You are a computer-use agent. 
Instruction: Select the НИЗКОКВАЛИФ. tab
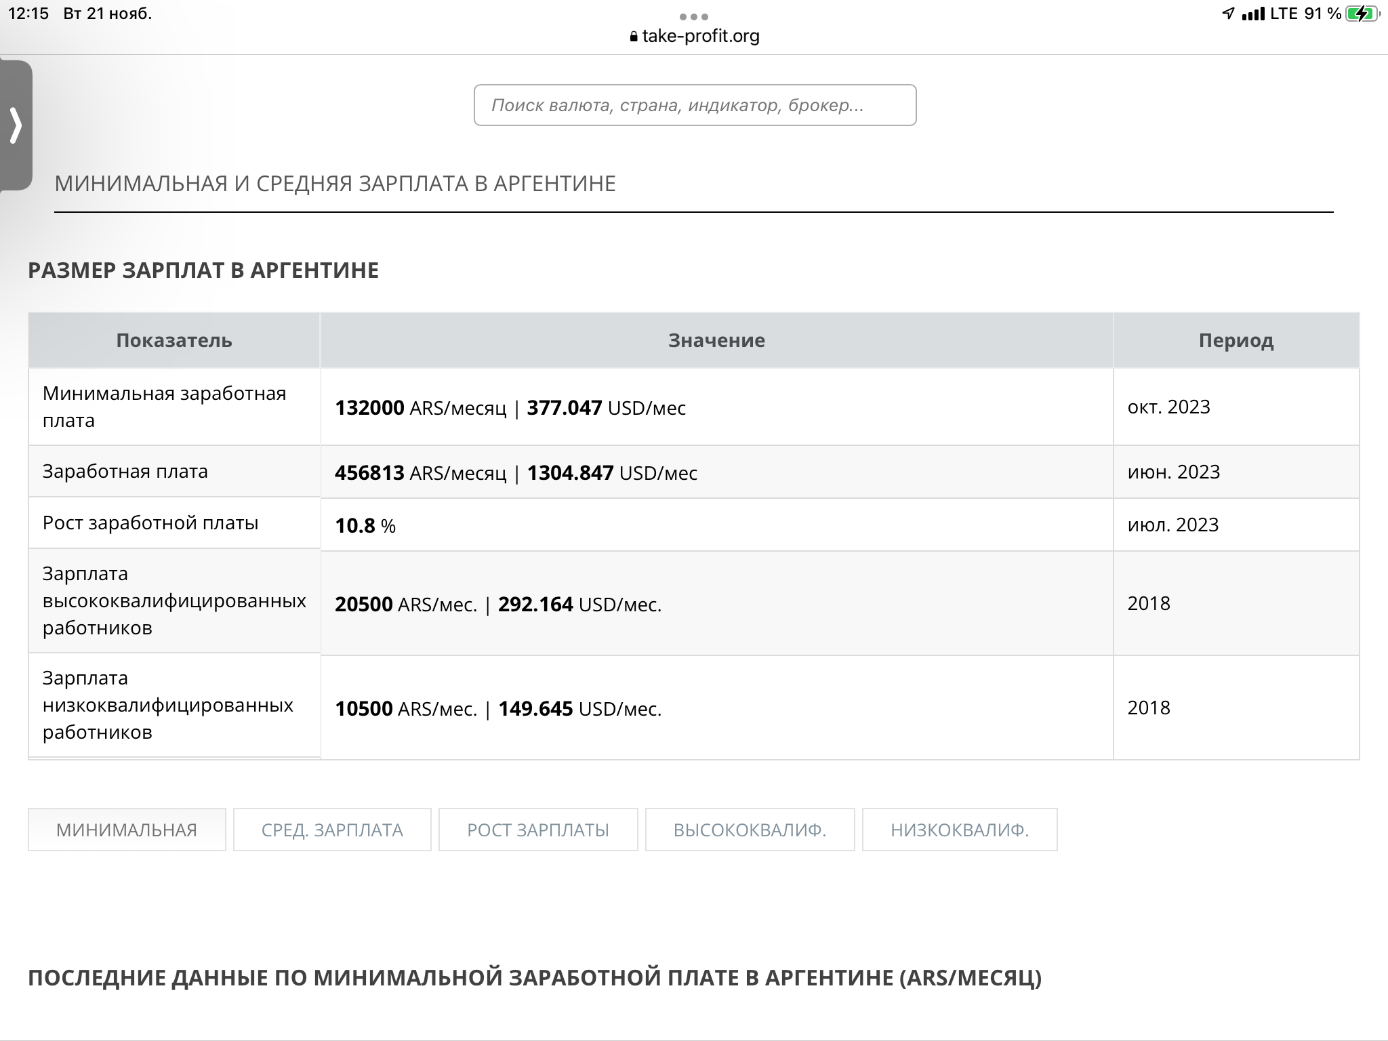click(960, 830)
